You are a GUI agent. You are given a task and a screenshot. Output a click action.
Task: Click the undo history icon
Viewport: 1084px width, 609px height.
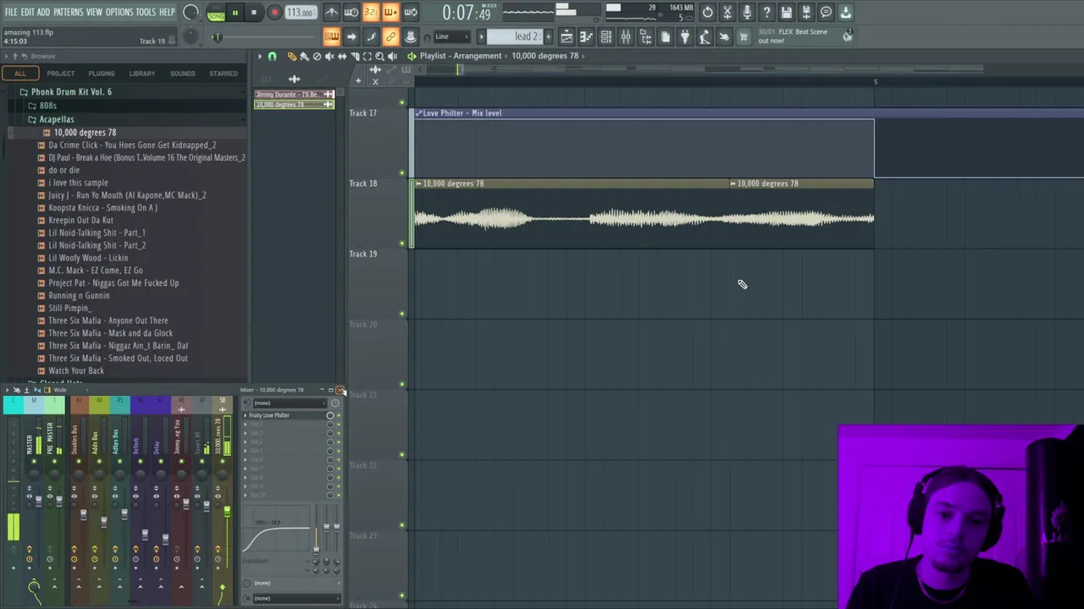707,13
